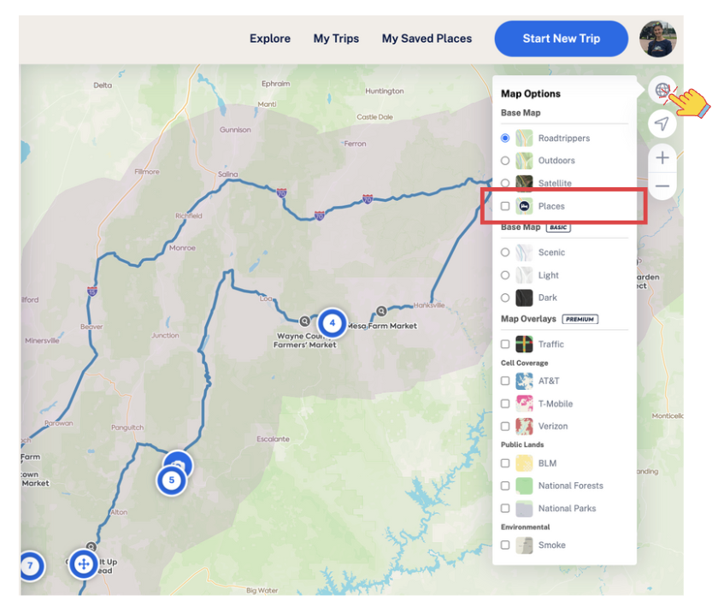This screenshot has width=718, height=607.
Task: Click the Panguitch town label
Action: [127, 427]
